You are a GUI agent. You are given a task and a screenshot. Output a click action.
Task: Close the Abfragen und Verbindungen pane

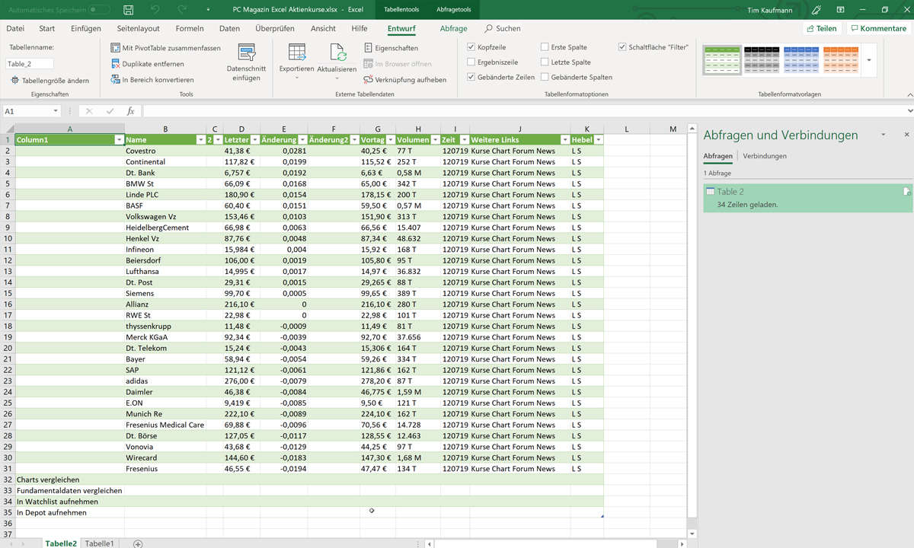(906, 135)
